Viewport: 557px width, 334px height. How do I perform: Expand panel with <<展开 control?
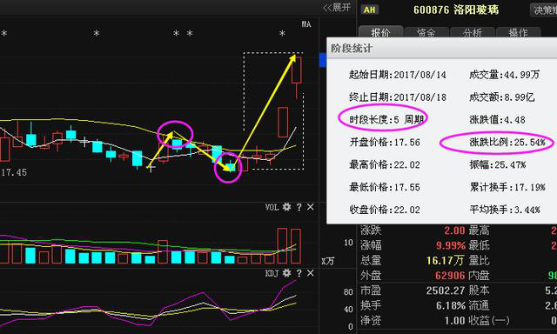337,8
